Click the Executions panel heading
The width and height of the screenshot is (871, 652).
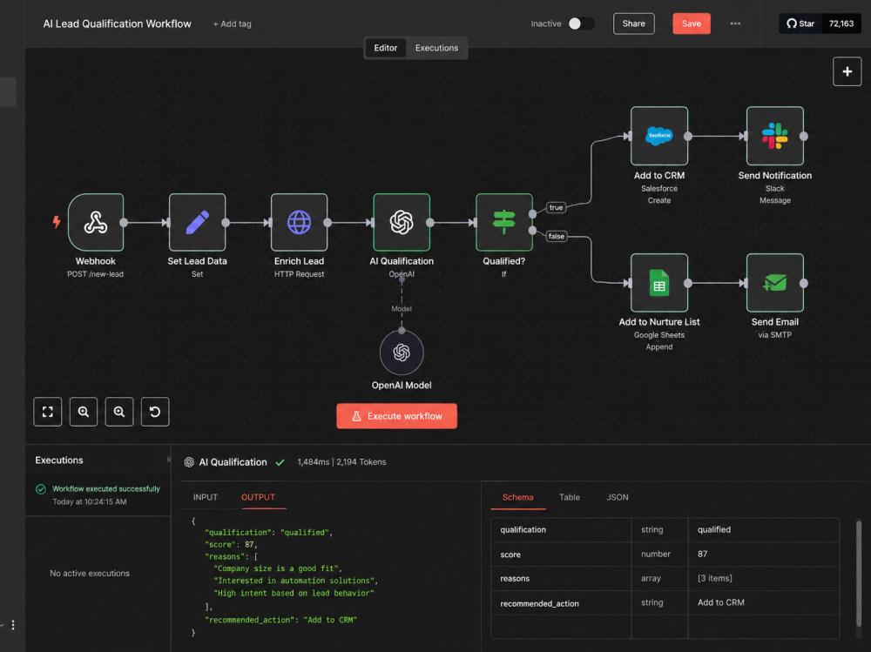[59, 460]
